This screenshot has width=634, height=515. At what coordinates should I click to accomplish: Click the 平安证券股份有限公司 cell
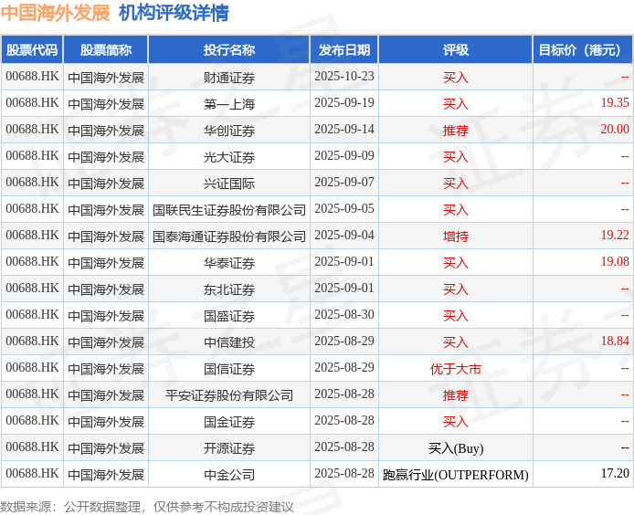pyautogui.click(x=229, y=395)
